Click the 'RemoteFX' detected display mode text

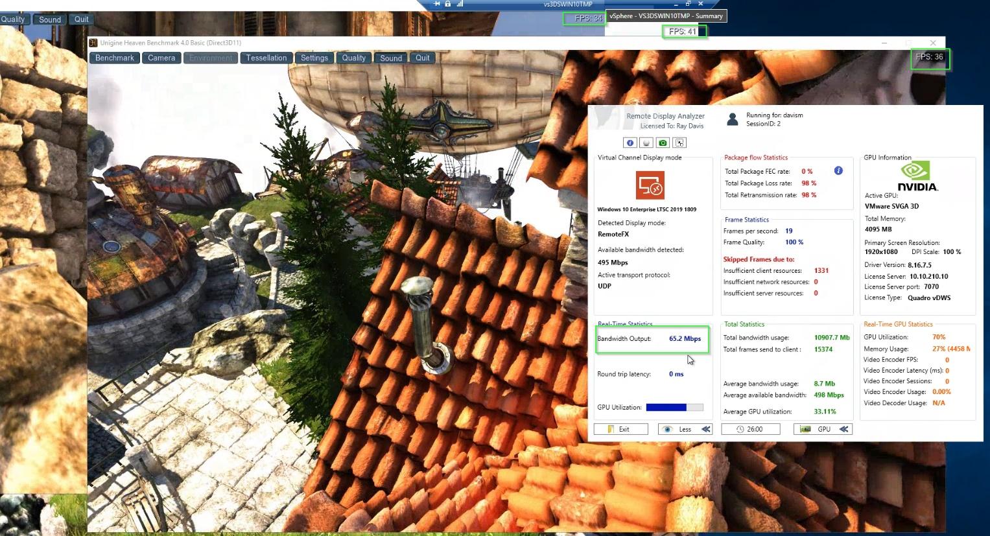[x=613, y=234]
